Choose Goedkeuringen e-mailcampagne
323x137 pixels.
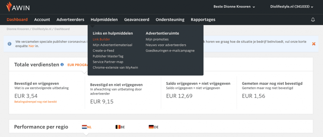[x=170, y=51]
